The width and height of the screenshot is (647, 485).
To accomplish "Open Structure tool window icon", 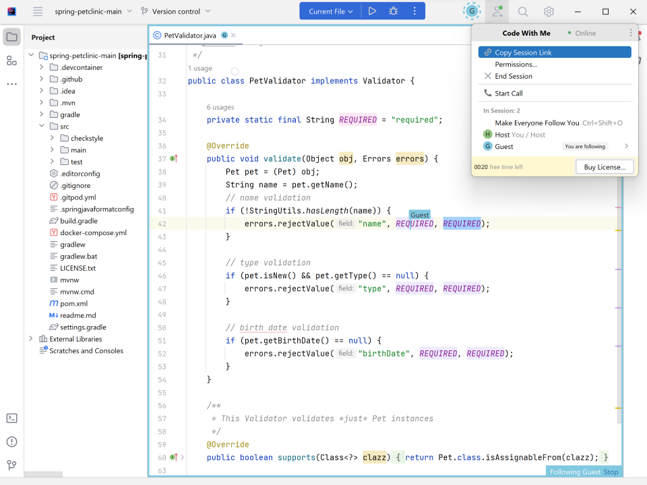I will click(x=12, y=61).
